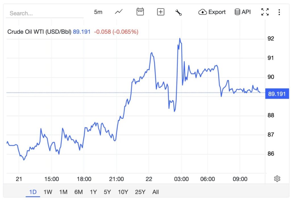The height and width of the screenshot is (200, 291).
Task: Click the Search input field
Action: click(x=45, y=13)
